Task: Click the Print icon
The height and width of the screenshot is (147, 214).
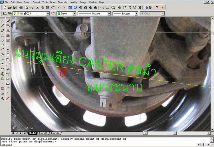Action: tap(22, 7)
